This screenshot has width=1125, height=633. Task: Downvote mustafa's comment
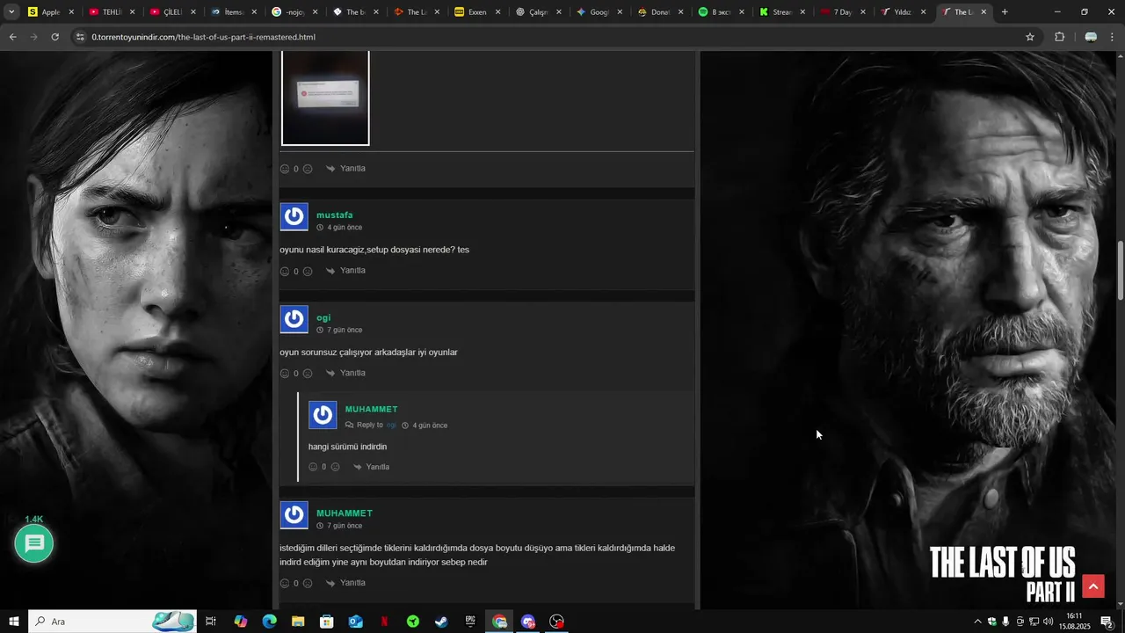pyautogui.click(x=308, y=272)
